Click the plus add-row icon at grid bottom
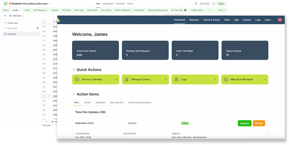Screen dimensions: 289x145 coord(46,122)
